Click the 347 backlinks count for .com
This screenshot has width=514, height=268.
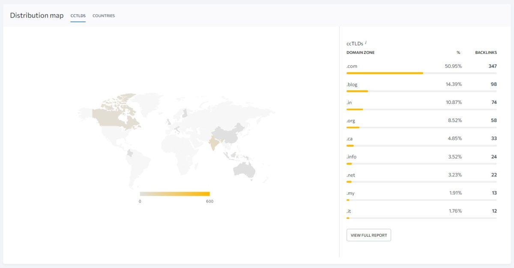tap(492, 66)
